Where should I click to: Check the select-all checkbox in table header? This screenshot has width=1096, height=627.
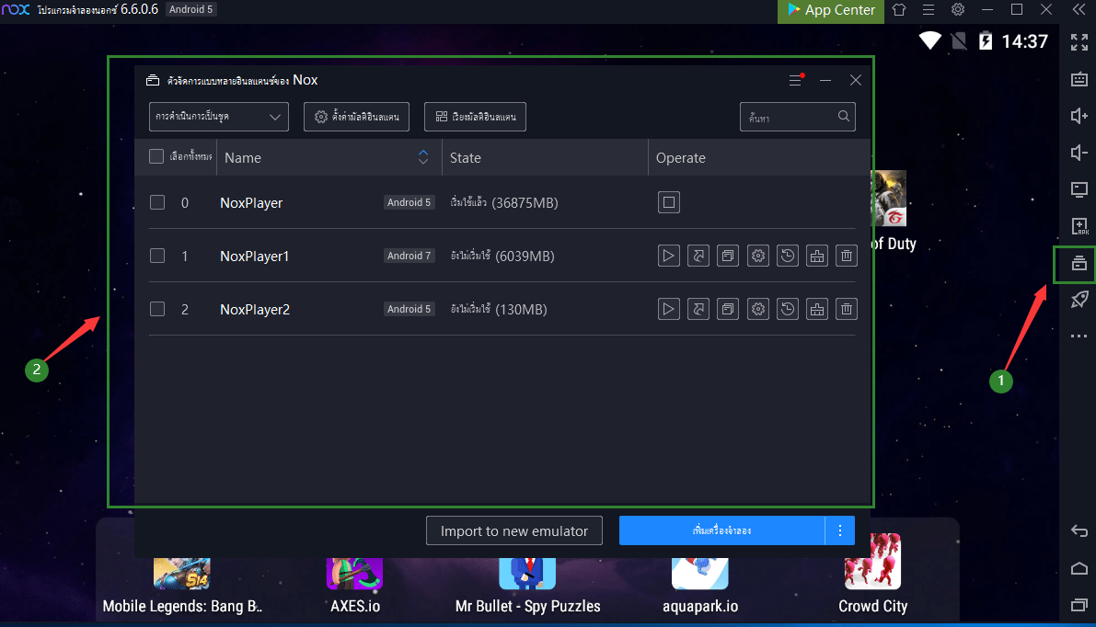[x=156, y=156]
